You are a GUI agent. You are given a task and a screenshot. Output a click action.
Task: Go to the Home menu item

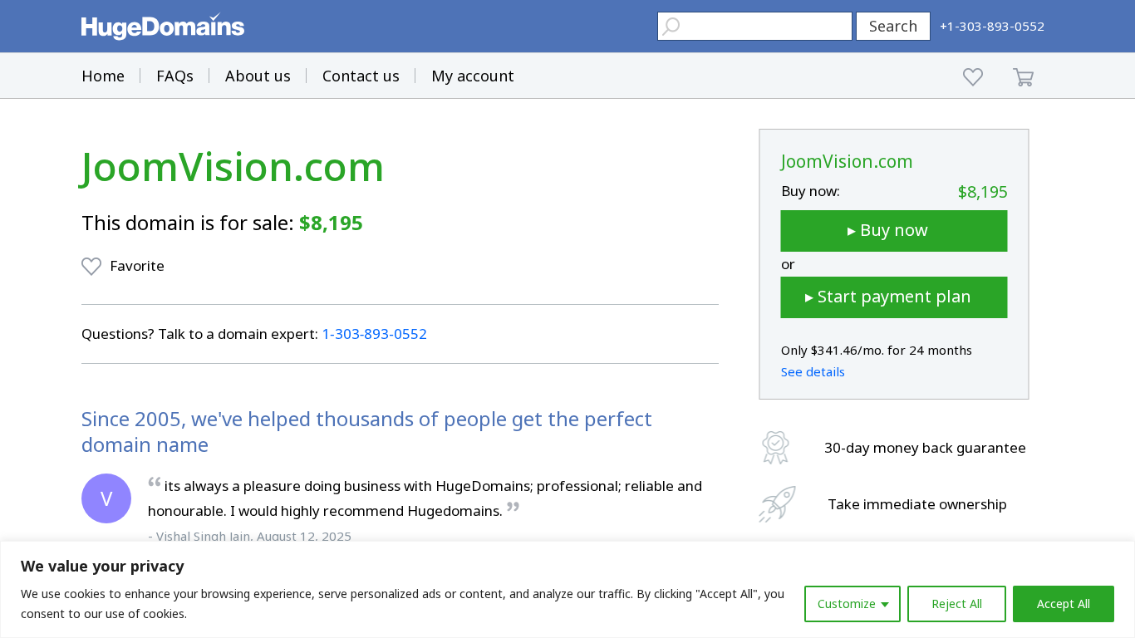103,76
